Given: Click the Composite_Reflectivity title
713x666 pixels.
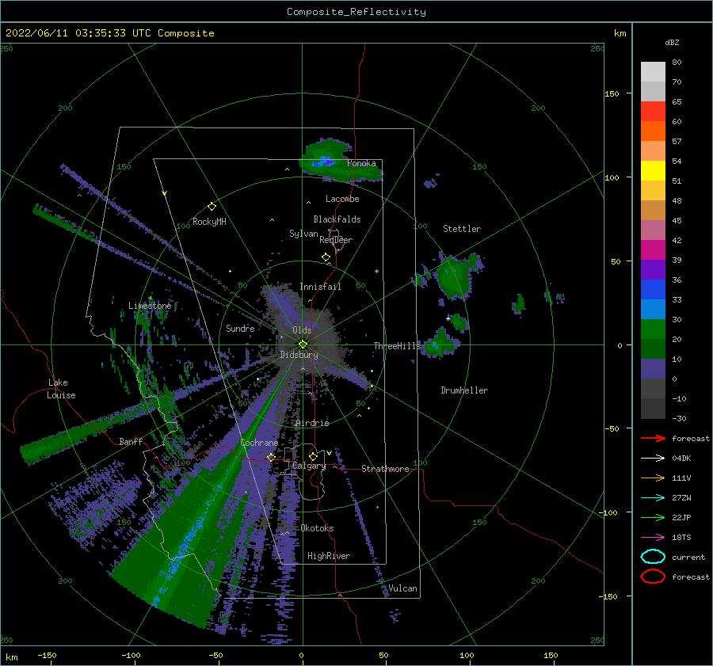Looking at the screenshot, I should click(x=356, y=12).
